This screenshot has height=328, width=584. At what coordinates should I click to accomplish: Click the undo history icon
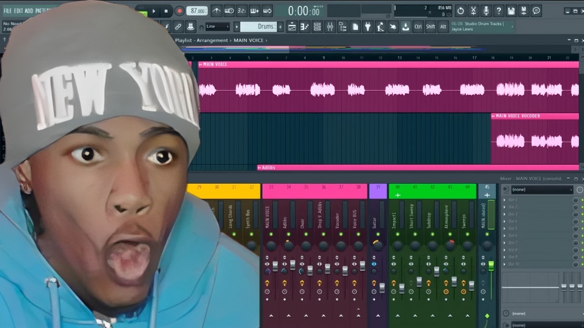tap(461, 11)
